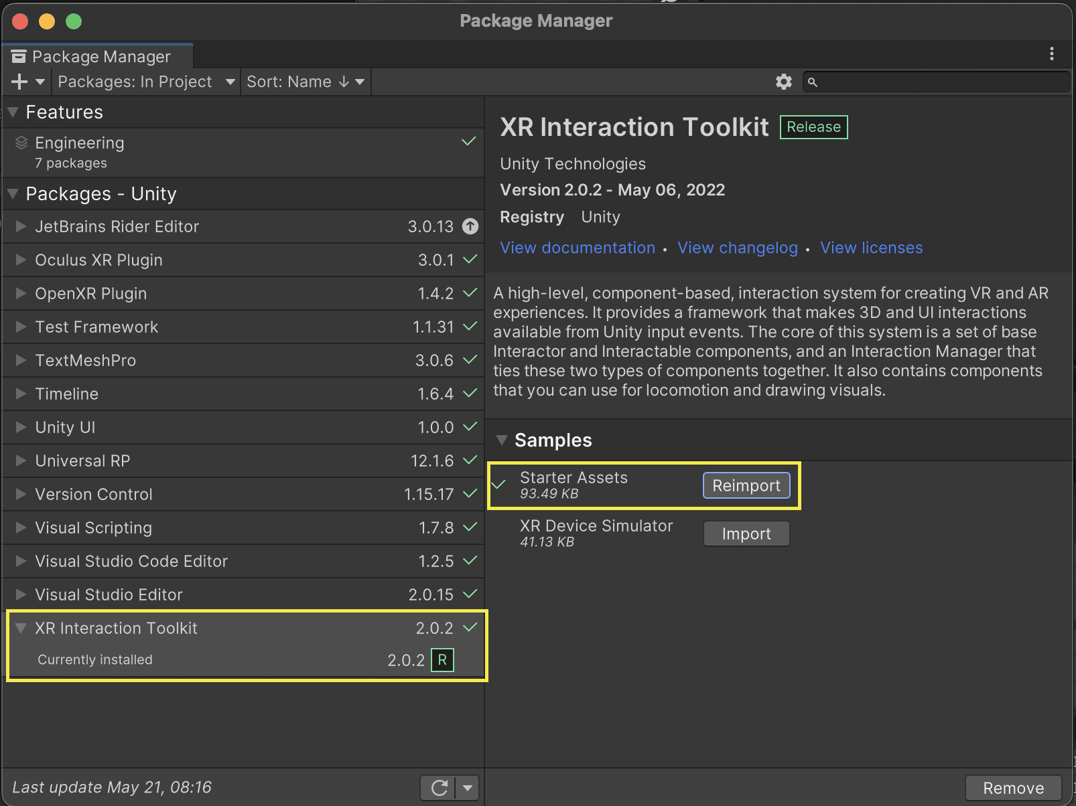Open the View documentation link
Image resolution: width=1076 pixels, height=806 pixels.
(578, 248)
